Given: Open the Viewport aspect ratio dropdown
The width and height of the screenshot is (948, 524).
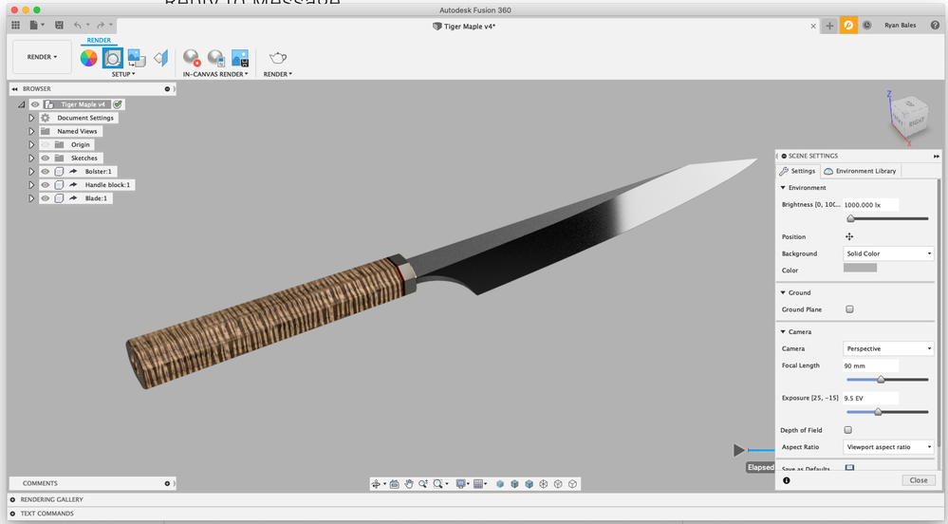Looking at the screenshot, I should (x=889, y=447).
